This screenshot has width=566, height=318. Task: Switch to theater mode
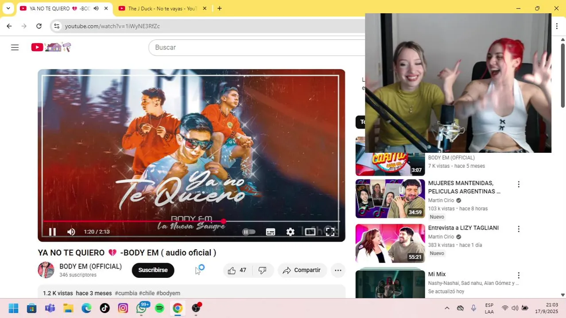click(x=310, y=232)
